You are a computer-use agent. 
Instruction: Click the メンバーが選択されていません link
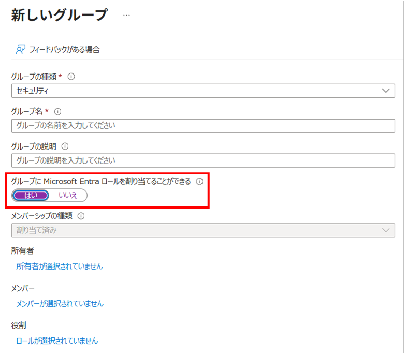60,304
